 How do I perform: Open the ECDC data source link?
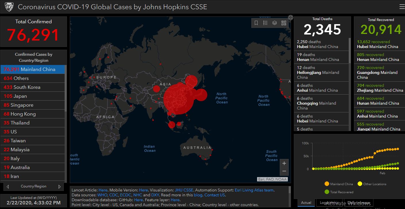coord(126,195)
